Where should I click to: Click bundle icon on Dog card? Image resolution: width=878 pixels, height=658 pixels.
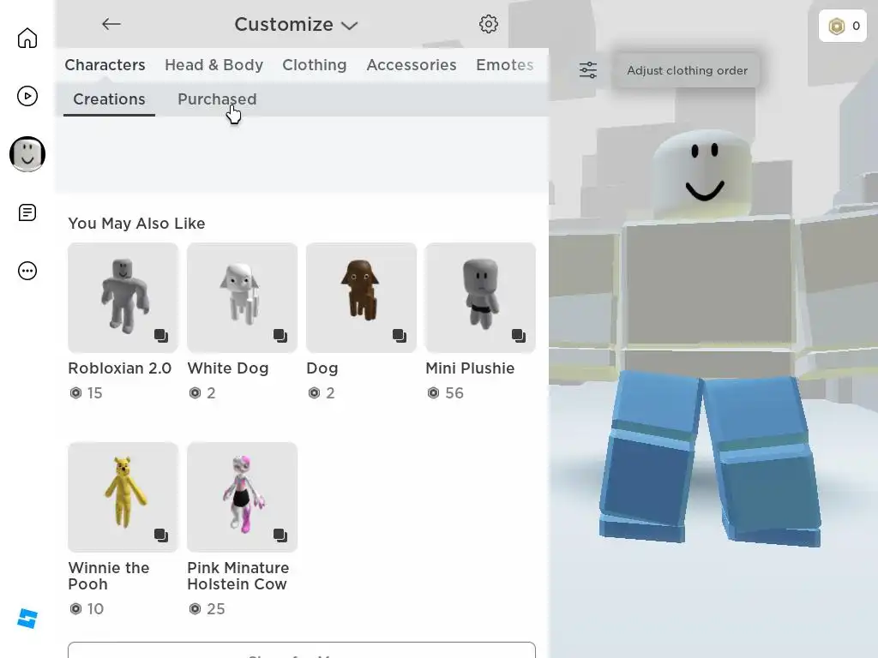(400, 336)
